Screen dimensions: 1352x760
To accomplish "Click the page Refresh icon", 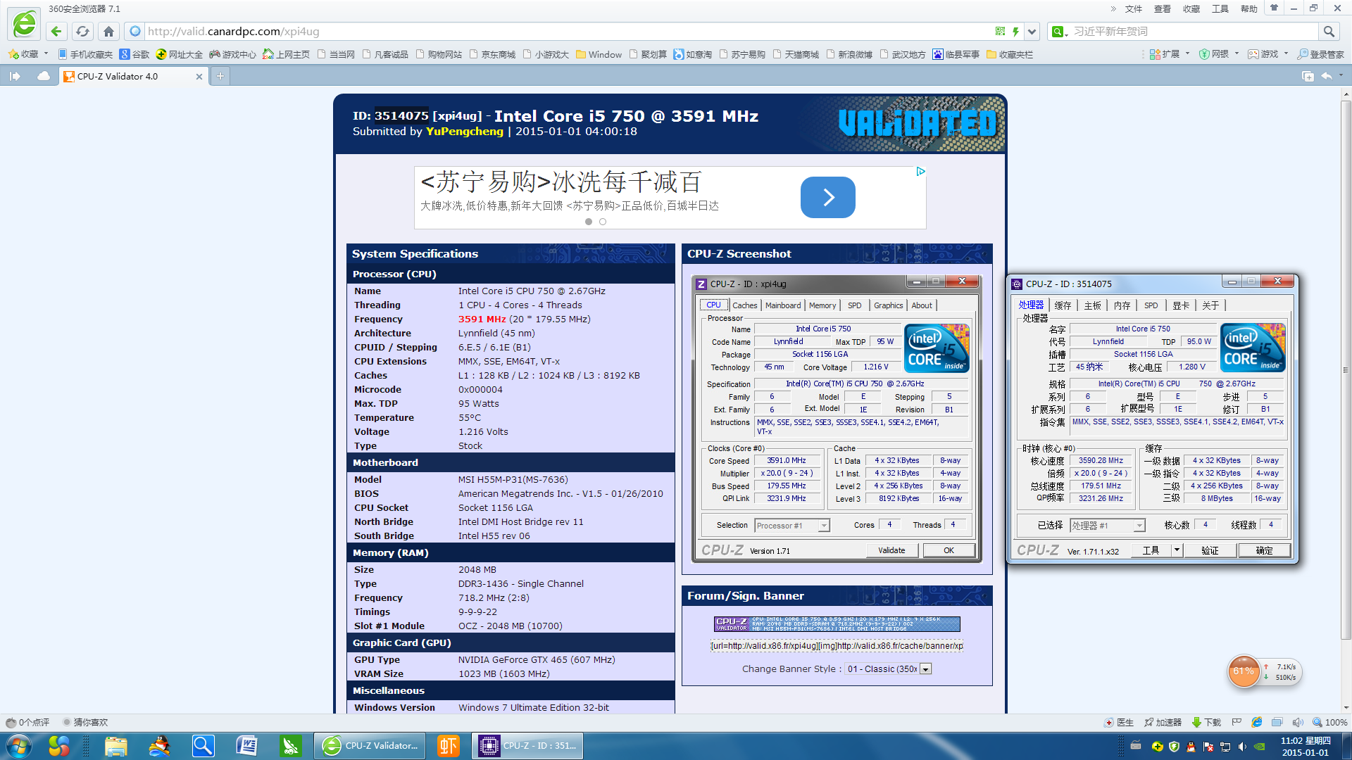I will coord(82,31).
